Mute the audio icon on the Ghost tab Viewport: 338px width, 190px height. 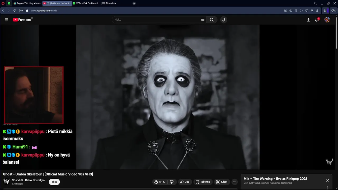(x=48, y=3)
